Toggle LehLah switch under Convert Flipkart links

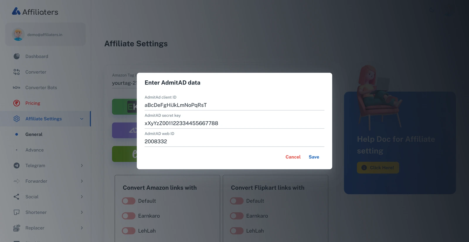[237, 231]
